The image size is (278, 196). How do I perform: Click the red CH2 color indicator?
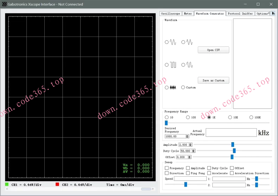tap(57, 184)
